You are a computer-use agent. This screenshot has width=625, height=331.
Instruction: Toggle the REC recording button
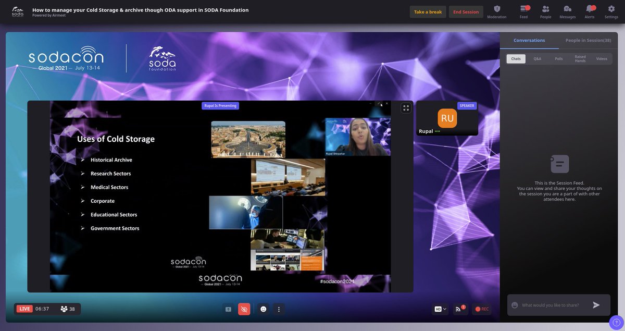(x=482, y=309)
